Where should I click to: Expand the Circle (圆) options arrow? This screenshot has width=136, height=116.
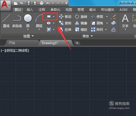28,29
